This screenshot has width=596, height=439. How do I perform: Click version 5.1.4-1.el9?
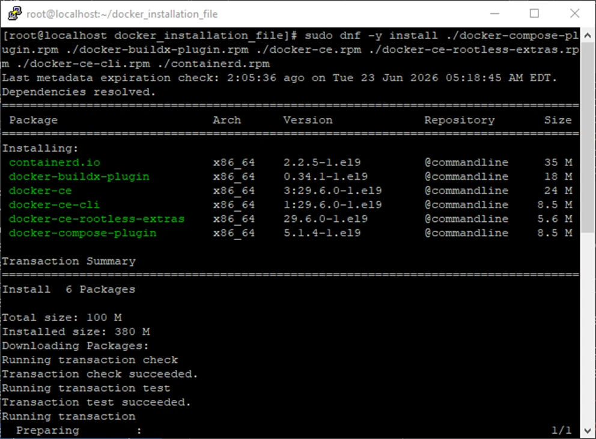(x=322, y=233)
